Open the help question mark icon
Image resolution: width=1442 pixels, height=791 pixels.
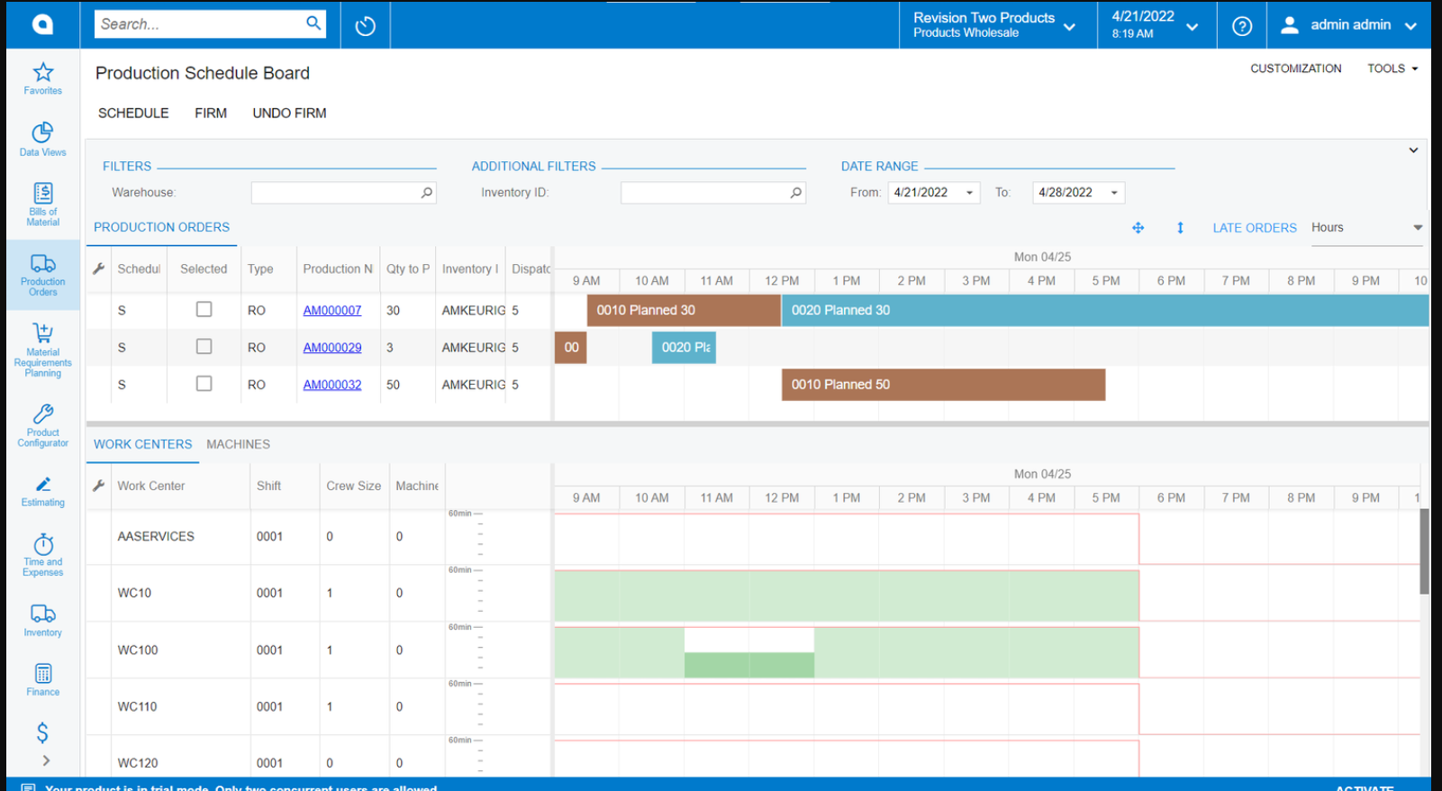click(1242, 25)
